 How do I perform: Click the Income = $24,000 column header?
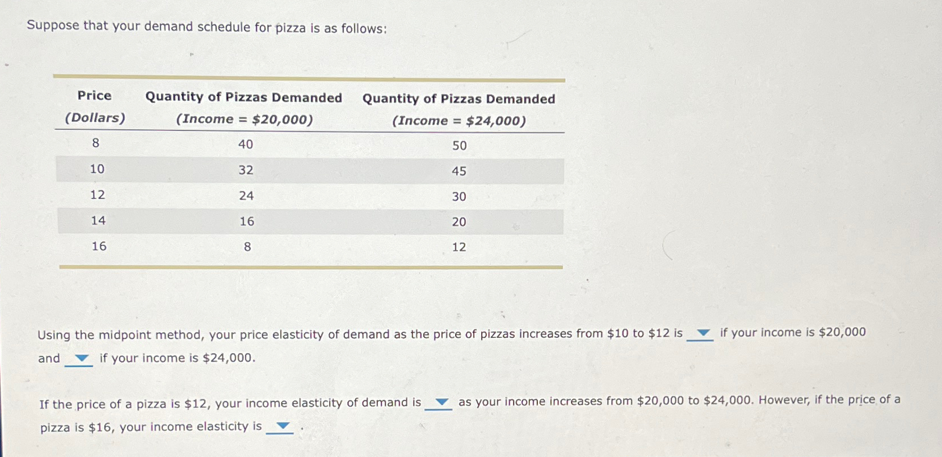[459, 109]
